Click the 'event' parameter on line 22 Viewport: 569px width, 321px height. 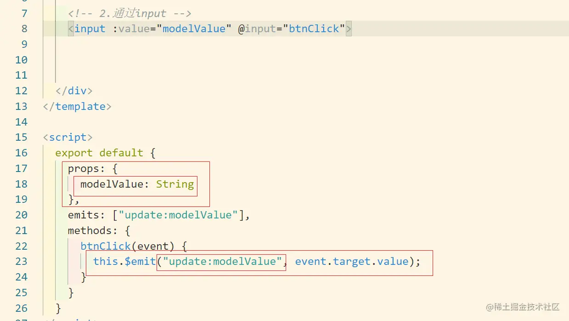click(x=153, y=246)
